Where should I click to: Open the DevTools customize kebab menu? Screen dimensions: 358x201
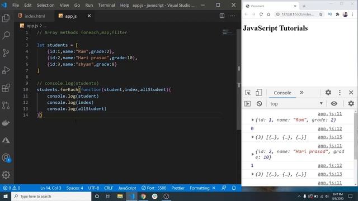click(x=340, y=92)
